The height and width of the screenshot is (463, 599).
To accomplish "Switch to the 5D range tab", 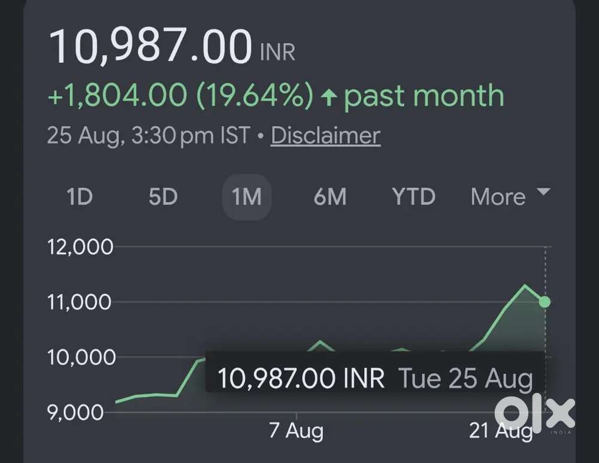I will click(163, 197).
